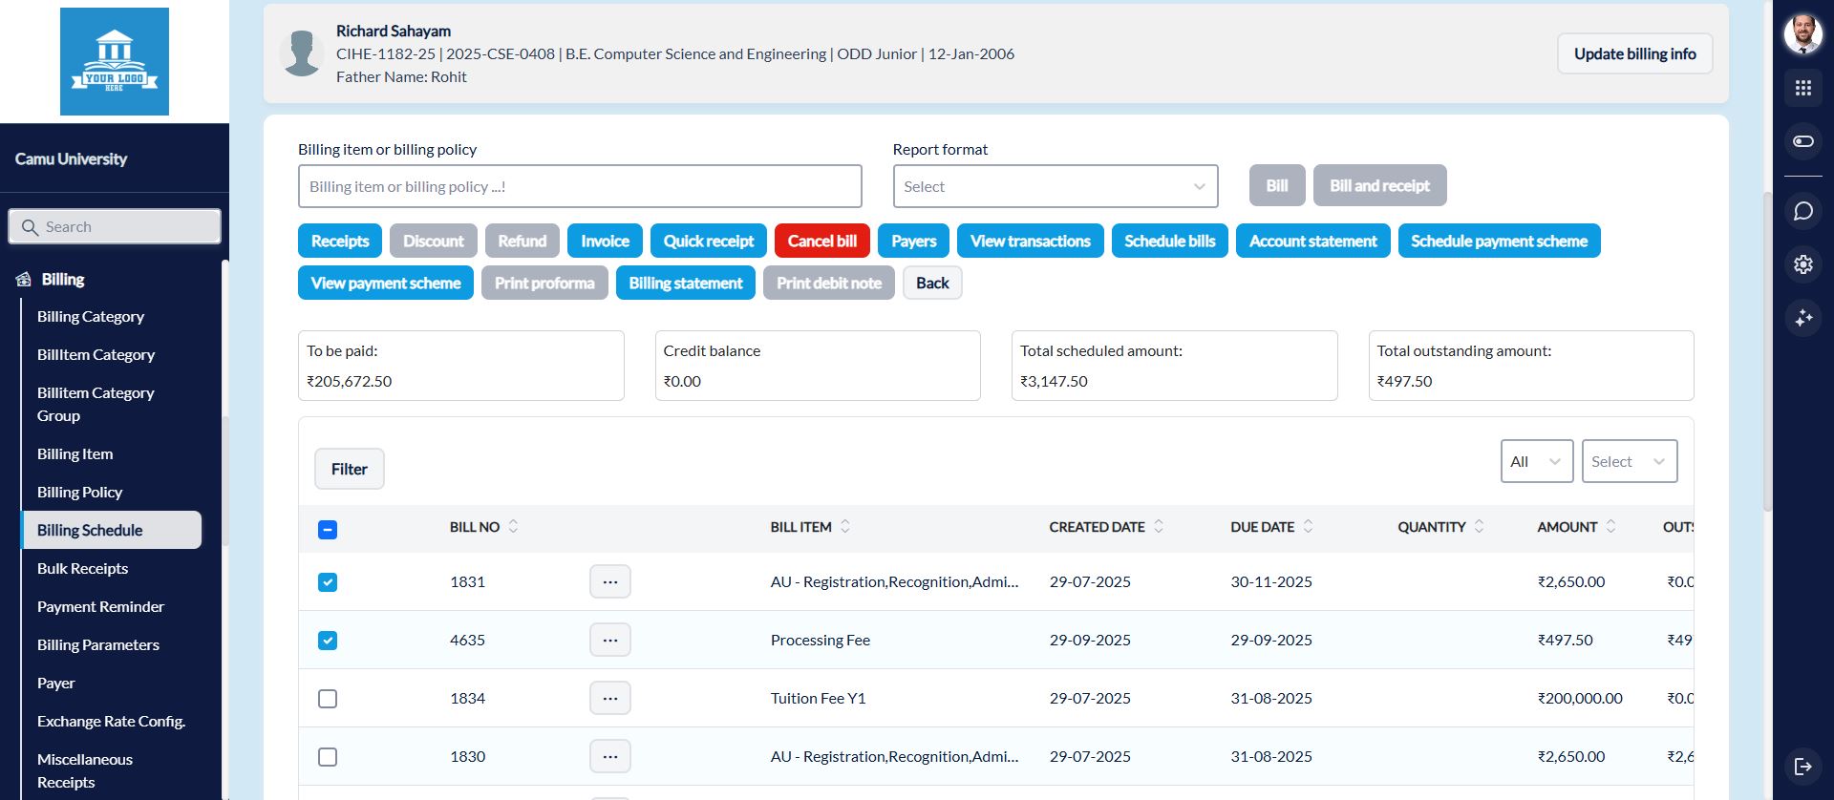Click the Invoice button
Image resolution: width=1834 pixels, height=800 pixels.
[605, 241]
